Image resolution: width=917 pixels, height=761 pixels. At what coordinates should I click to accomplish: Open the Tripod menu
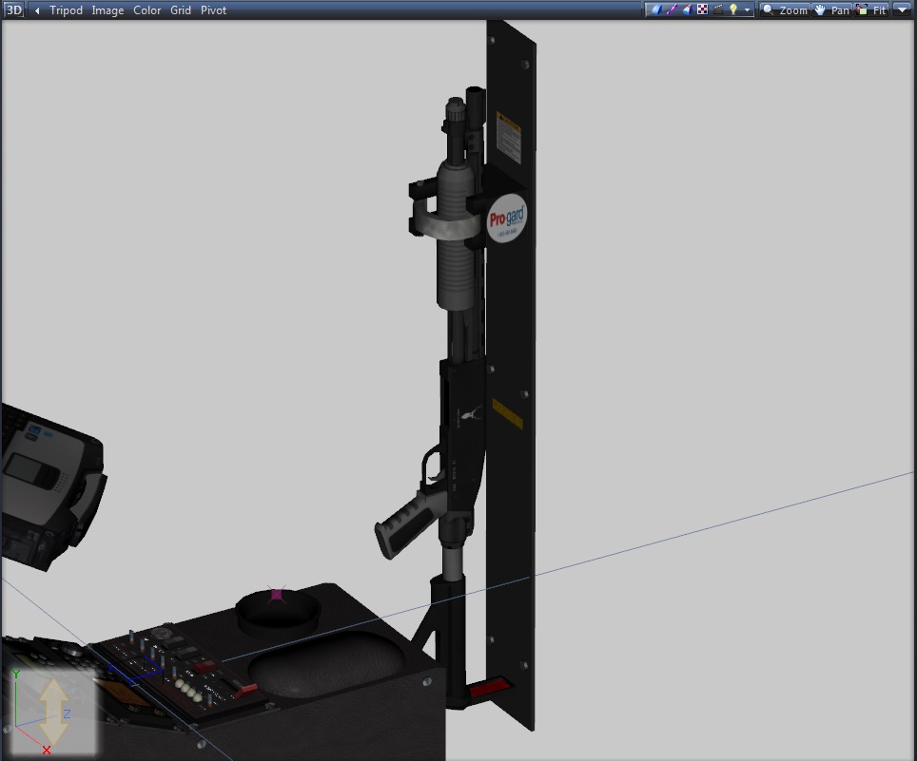[x=66, y=10]
